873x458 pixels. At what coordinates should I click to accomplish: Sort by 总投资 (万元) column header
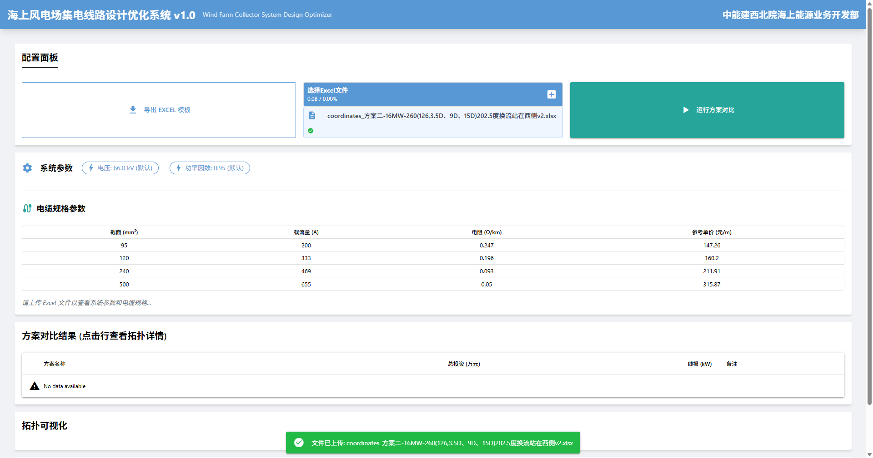click(x=464, y=364)
